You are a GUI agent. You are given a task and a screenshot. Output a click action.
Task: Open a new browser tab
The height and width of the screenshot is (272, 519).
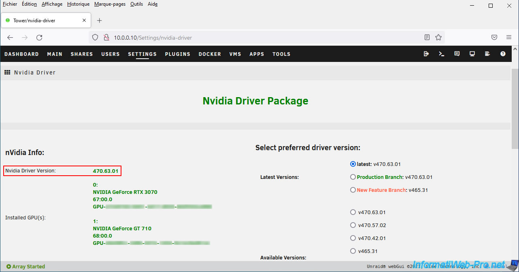click(100, 21)
